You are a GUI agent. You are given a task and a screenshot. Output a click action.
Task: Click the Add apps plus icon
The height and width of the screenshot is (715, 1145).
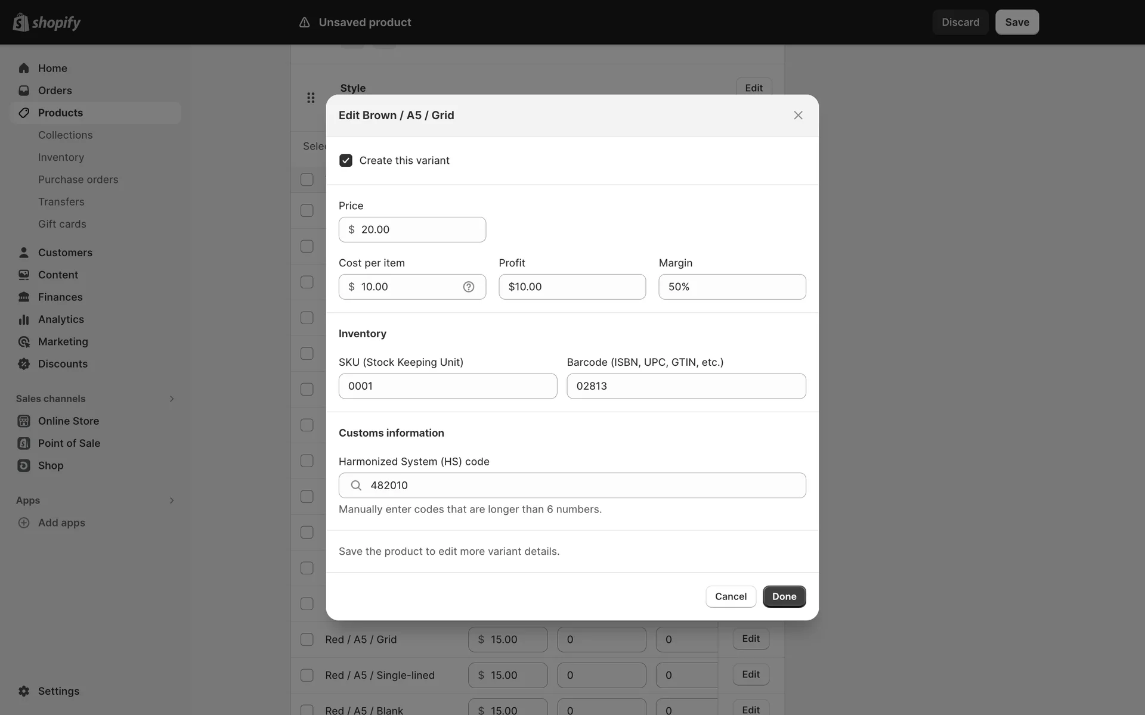tap(24, 523)
